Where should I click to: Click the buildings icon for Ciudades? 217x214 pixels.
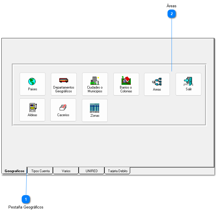(95, 80)
